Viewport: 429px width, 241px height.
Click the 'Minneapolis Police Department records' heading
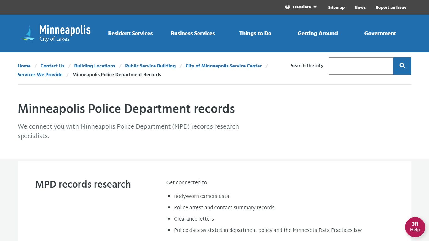click(x=126, y=109)
